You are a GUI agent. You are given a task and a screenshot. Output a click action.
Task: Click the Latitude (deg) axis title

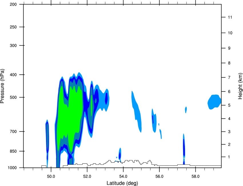(122, 183)
